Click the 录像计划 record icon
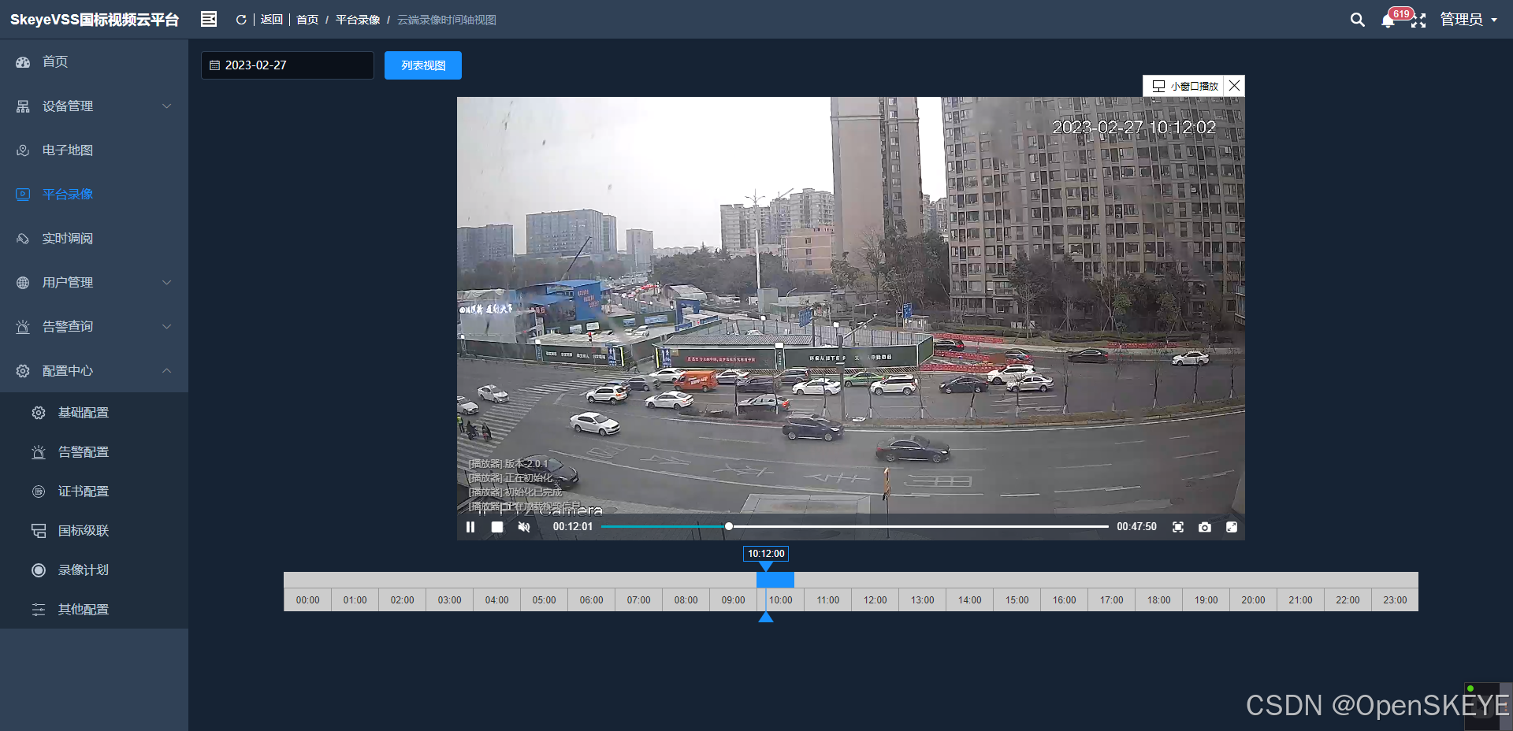 [39, 570]
